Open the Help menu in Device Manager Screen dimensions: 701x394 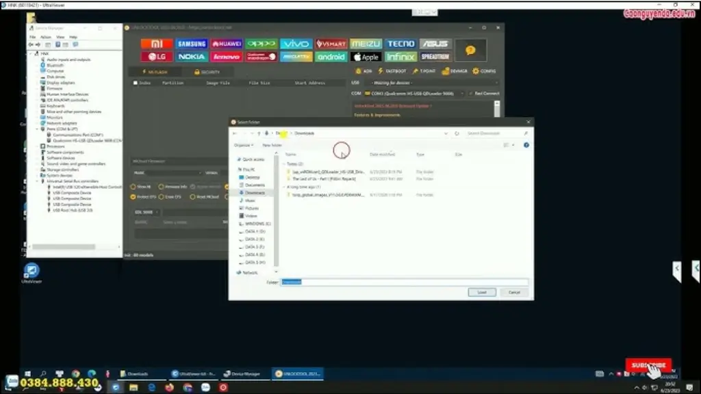pos(73,37)
